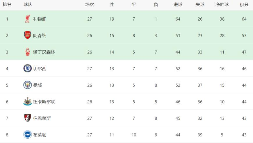Click Liverpool's 64 points value
The height and width of the screenshot is (143, 253).
click(244, 19)
